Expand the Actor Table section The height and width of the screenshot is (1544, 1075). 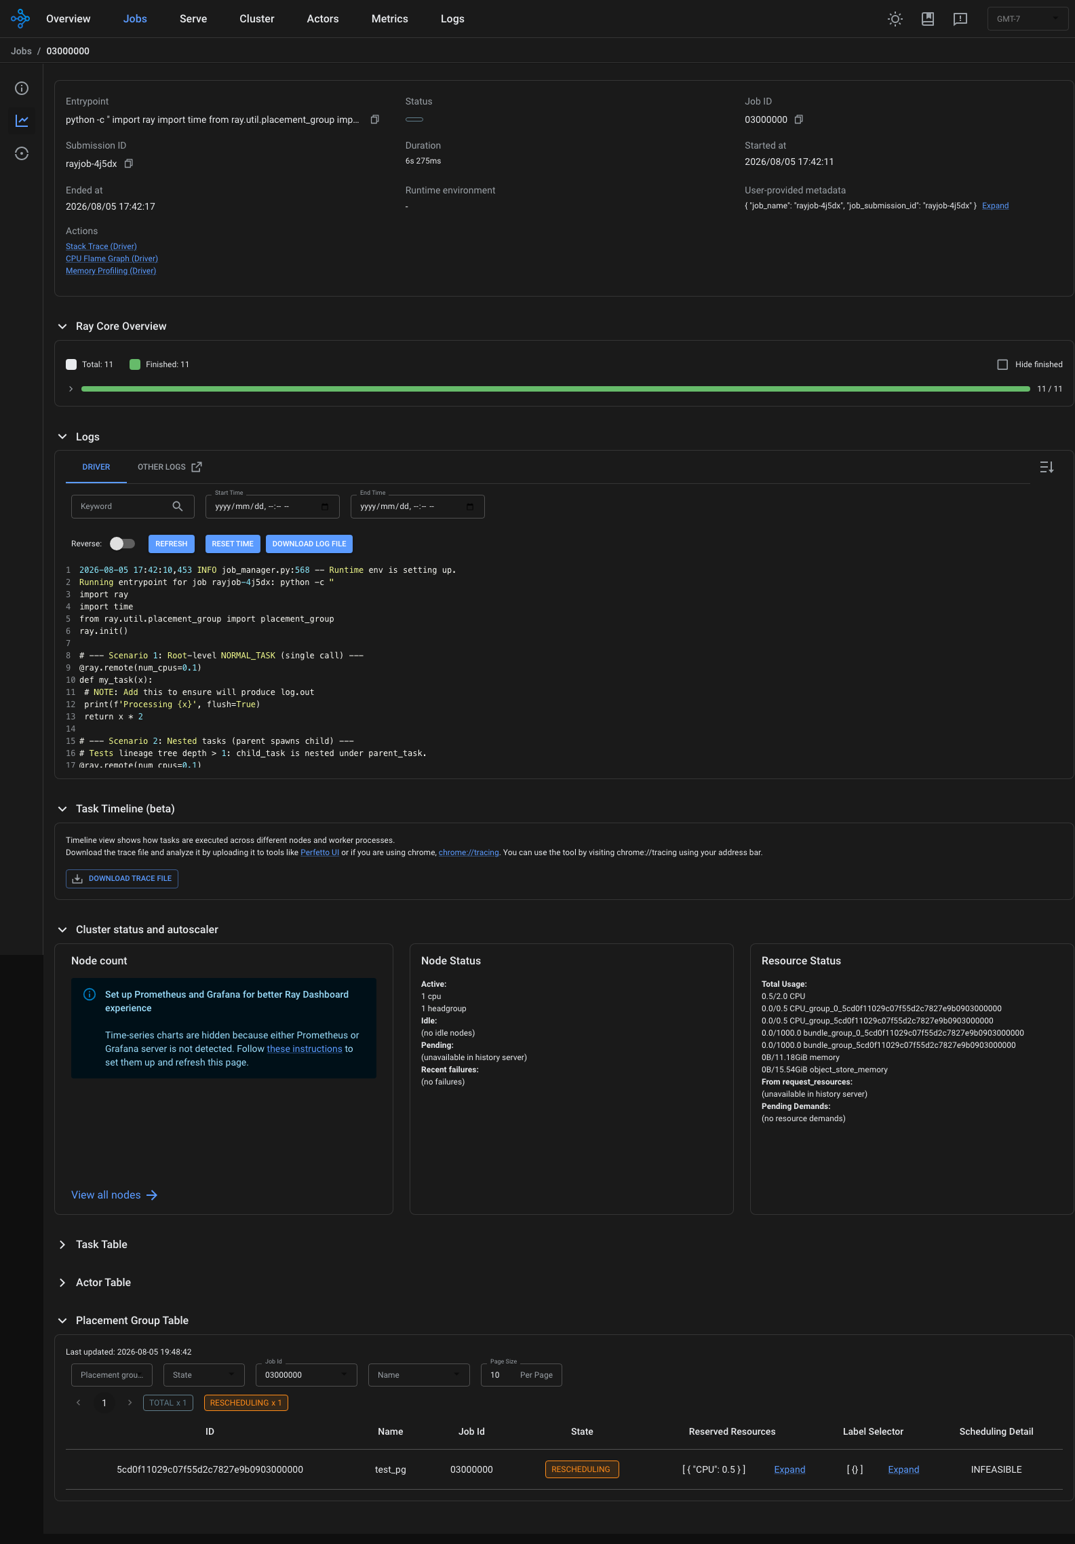(62, 1283)
